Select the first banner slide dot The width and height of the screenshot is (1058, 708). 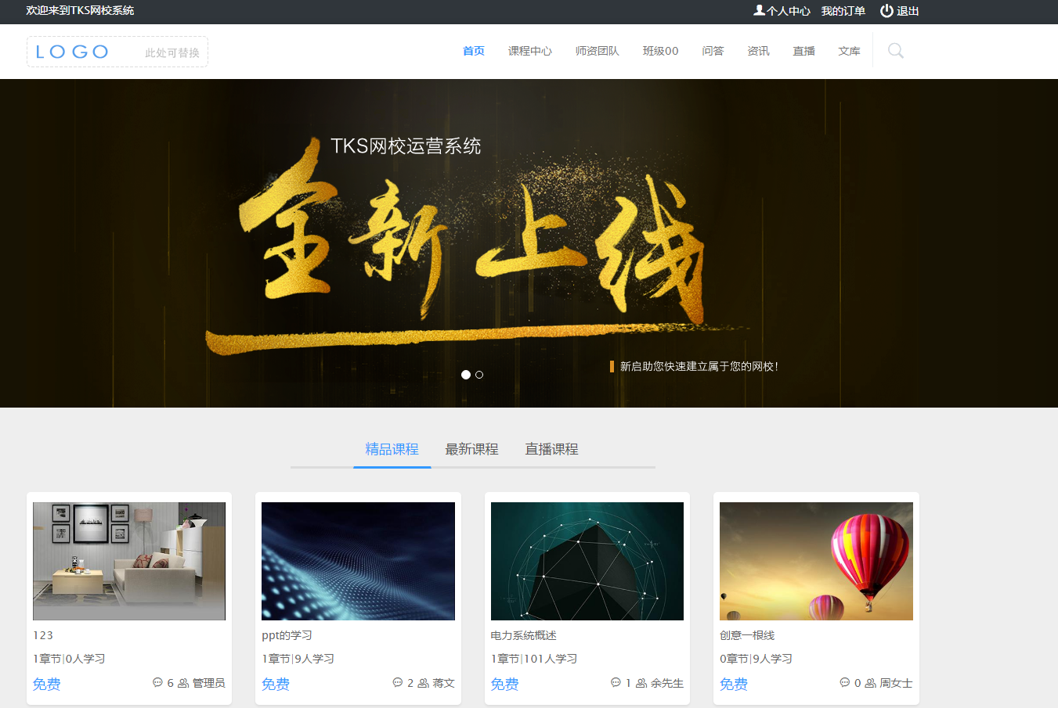click(466, 375)
